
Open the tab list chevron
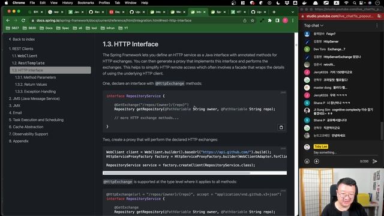293,12
